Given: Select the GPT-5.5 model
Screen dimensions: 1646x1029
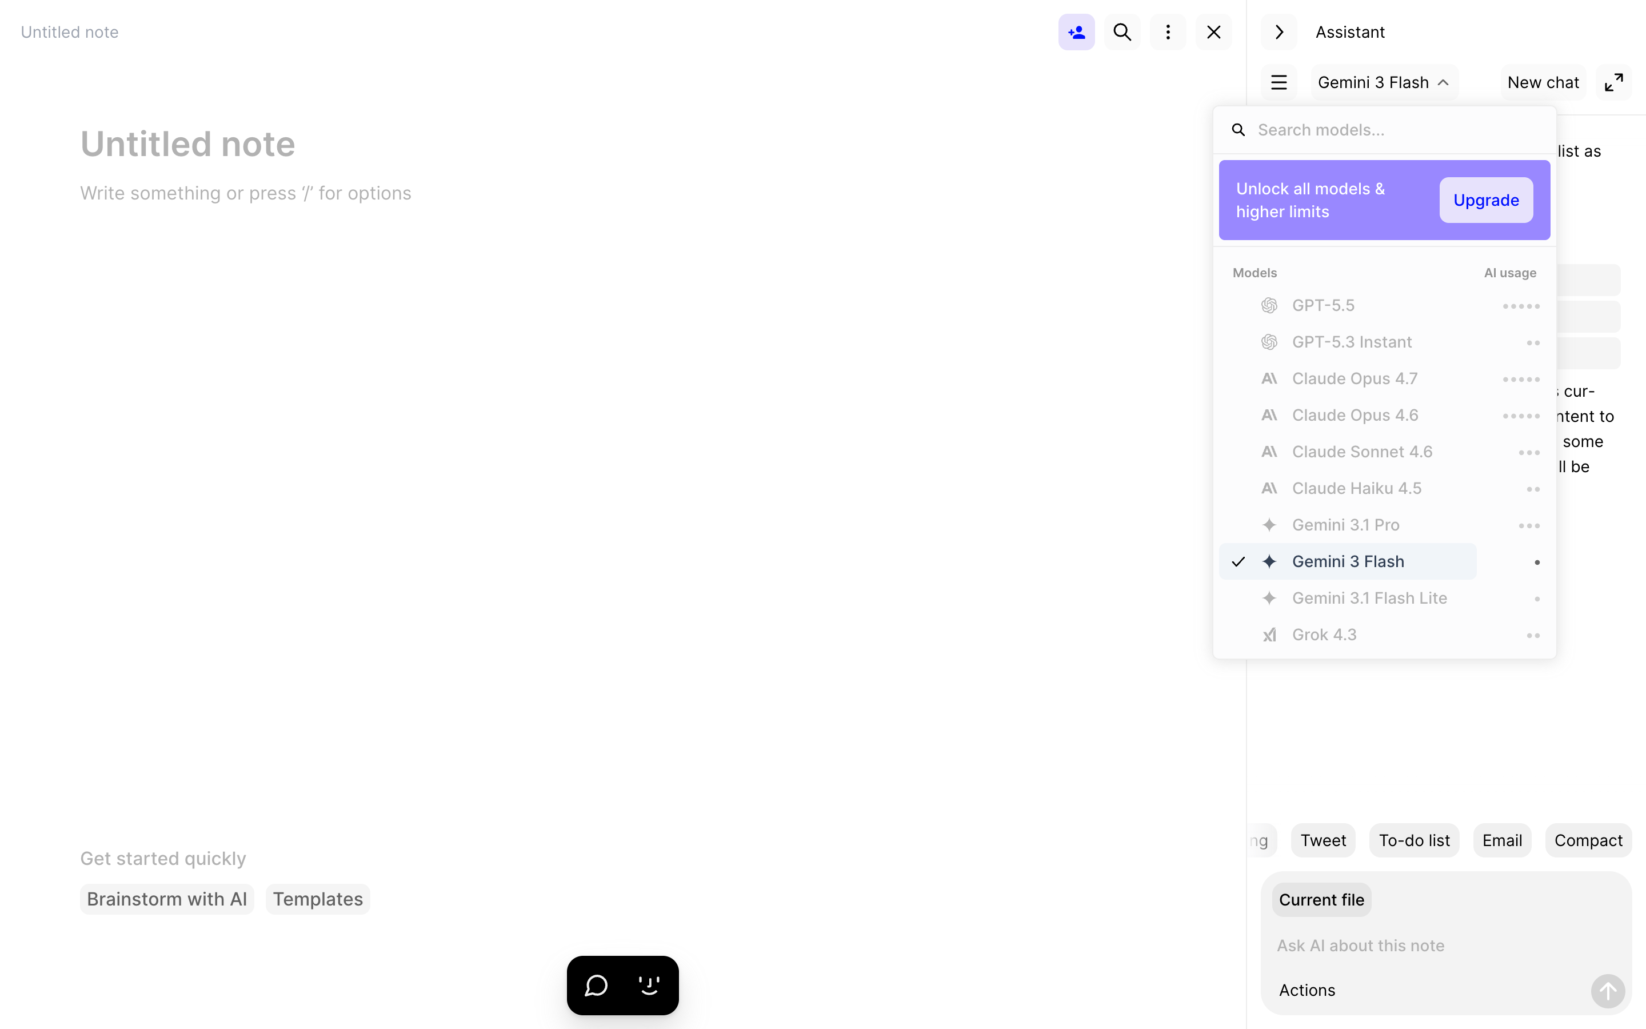Looking at the screenshot, I should tap(1384, 306).
